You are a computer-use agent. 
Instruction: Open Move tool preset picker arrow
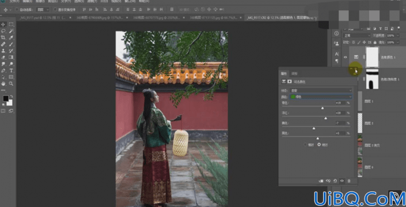click(x=10, y=10)
